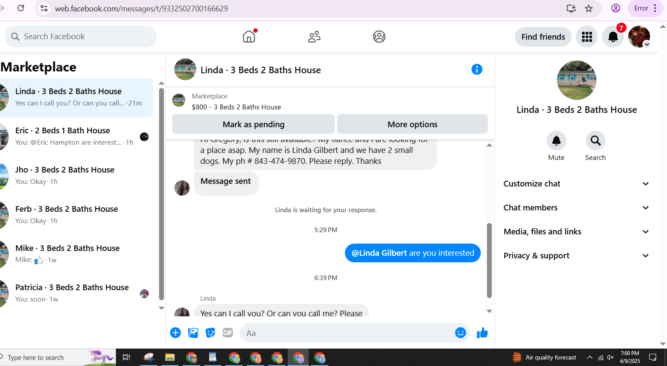Open the Air quality forecast widget
The image size is (667, 366).
[544, 358]
